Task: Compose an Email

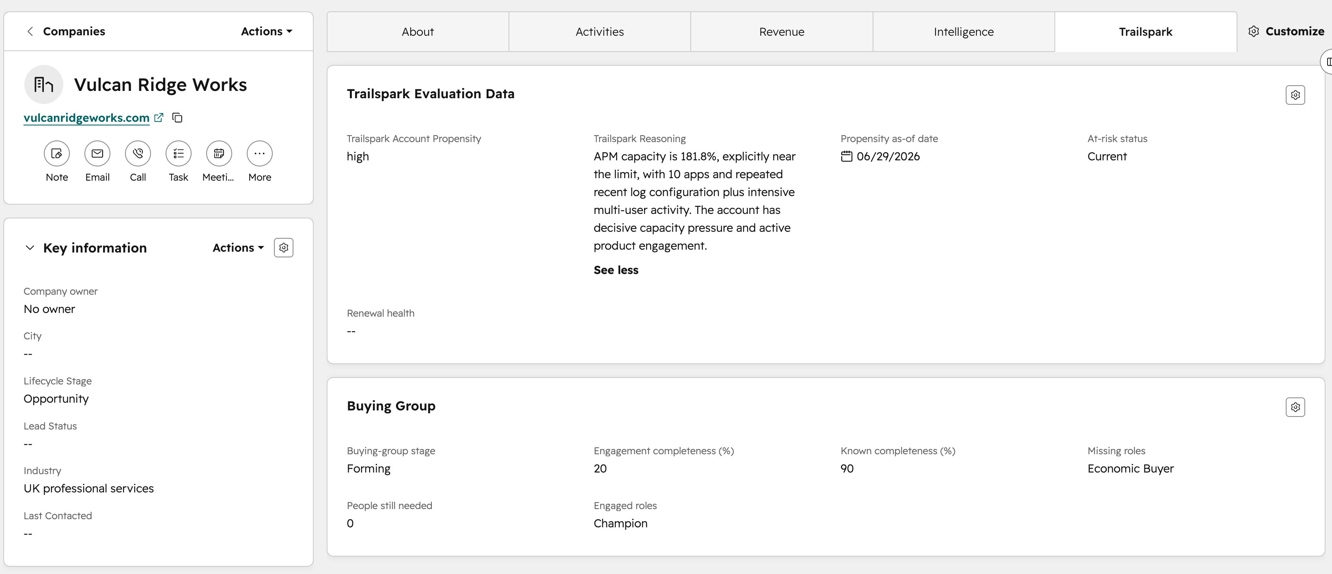Action: tap(97, 153)
